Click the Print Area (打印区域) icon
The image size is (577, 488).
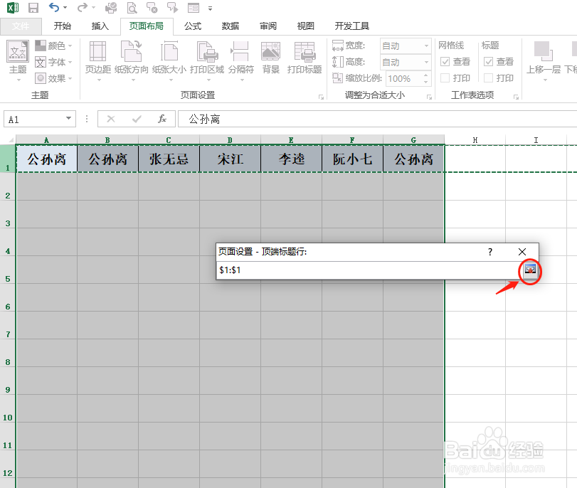point(207,51)
